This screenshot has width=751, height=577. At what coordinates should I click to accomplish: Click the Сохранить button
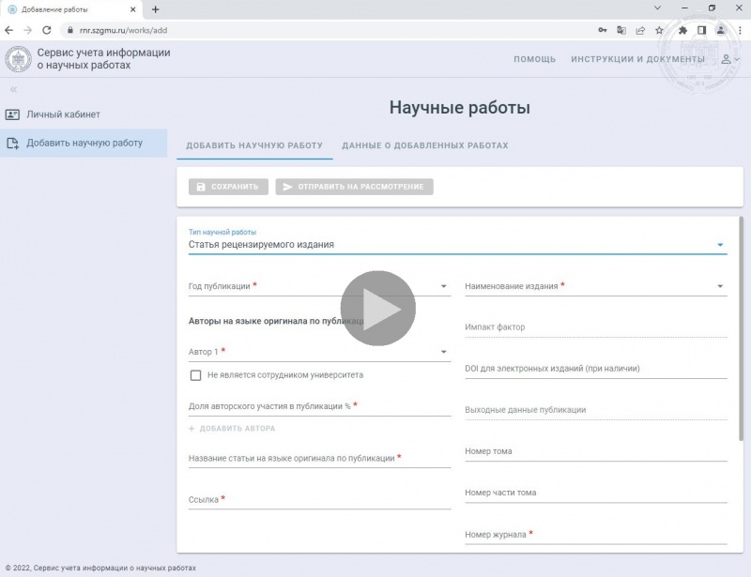[228, 187]
